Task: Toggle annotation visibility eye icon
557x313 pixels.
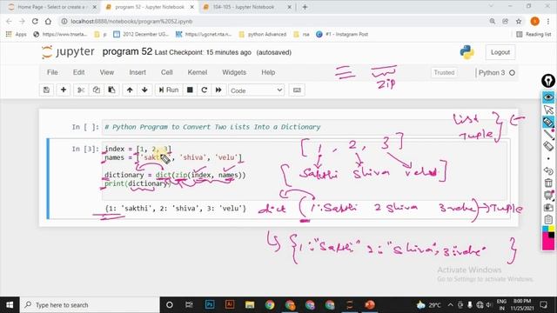Action: [x=548, y=97]
